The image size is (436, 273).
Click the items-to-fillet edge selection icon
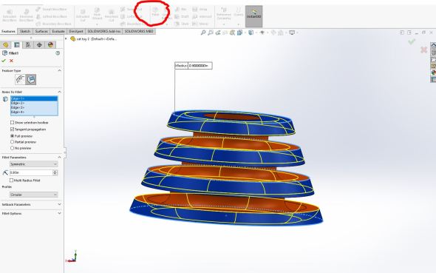[5, 99]
